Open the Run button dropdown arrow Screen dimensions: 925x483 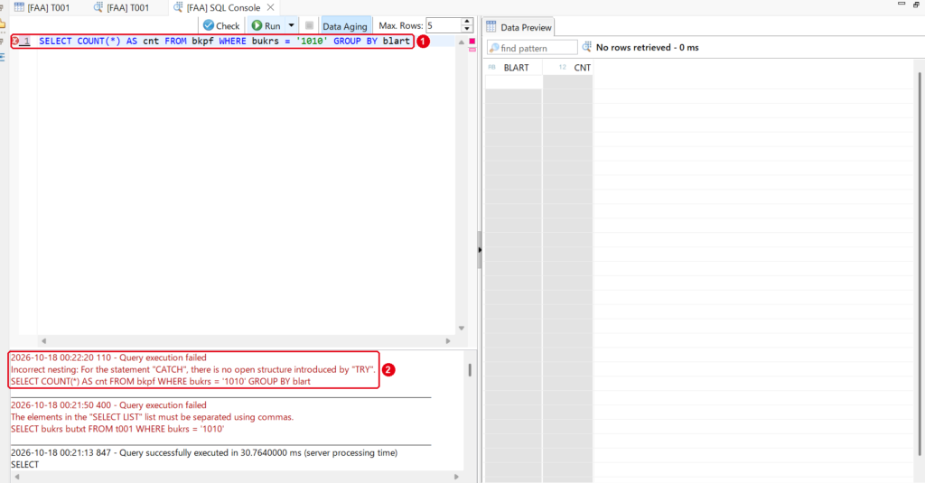pyautogui.click(x=292, y=25)
